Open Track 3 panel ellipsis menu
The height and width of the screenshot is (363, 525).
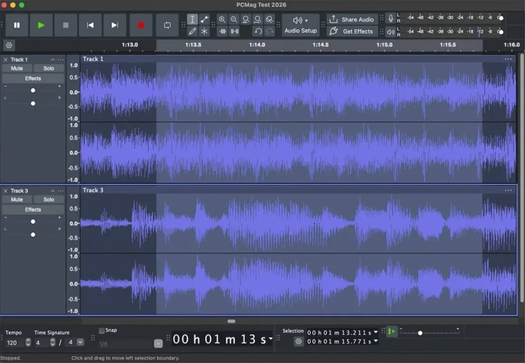[x=61, y=191]
